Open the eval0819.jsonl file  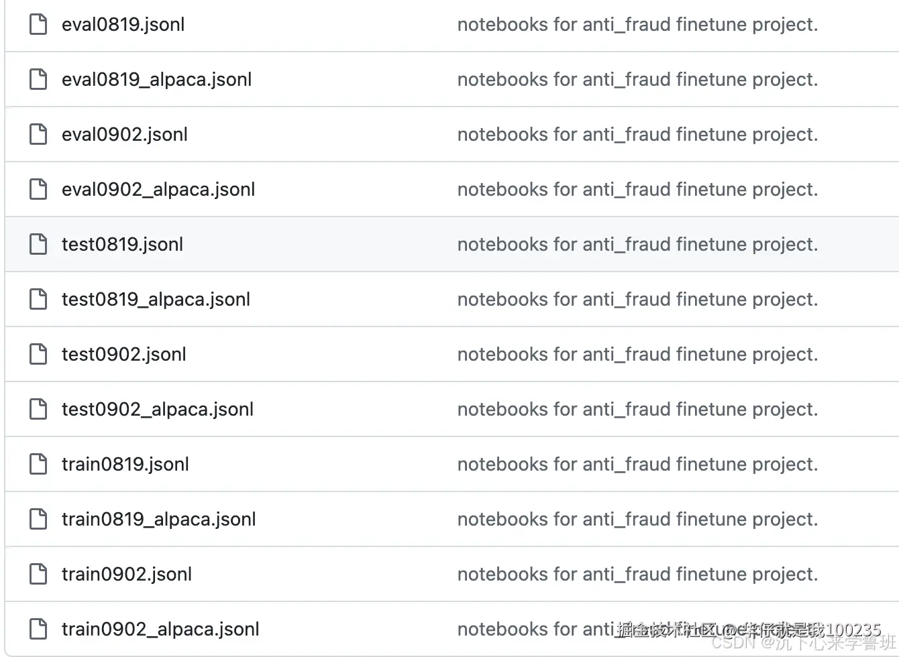[123, 25]
